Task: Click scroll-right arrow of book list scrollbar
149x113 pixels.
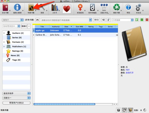Action: 117,104
